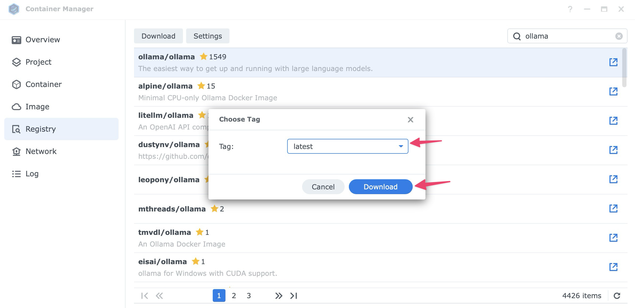Viewport: 635px width, 308px height.
Task: Refresh the registry results list
Action: click(x=617, y=295)
